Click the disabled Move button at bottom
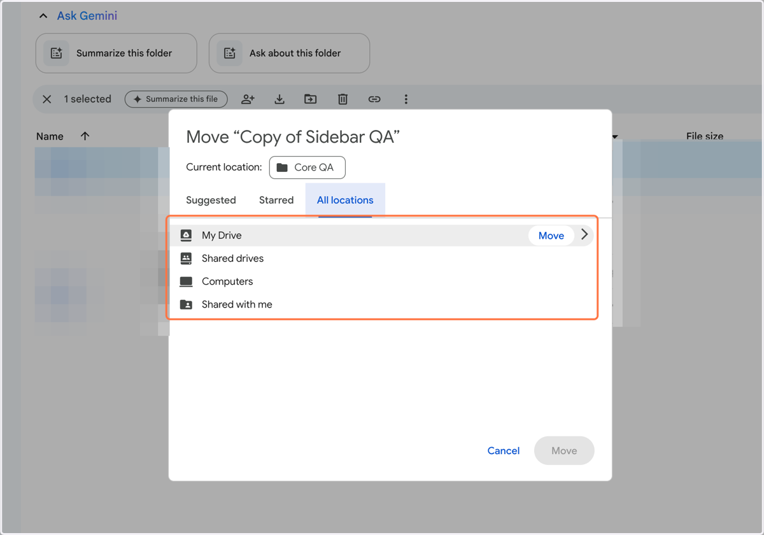 [x=564, y=451]
